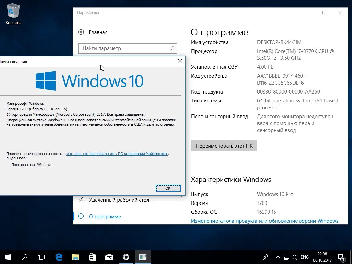Launch Microsoft Edge from taskbar

pos(59,257)
